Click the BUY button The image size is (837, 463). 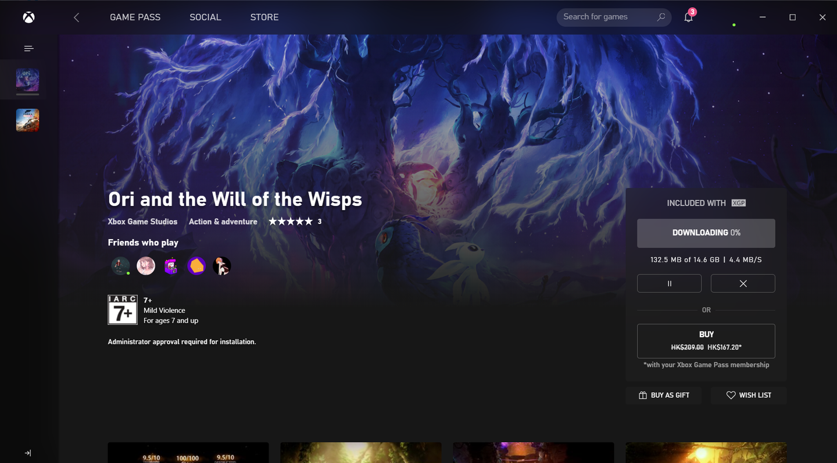tap(706, 341)
